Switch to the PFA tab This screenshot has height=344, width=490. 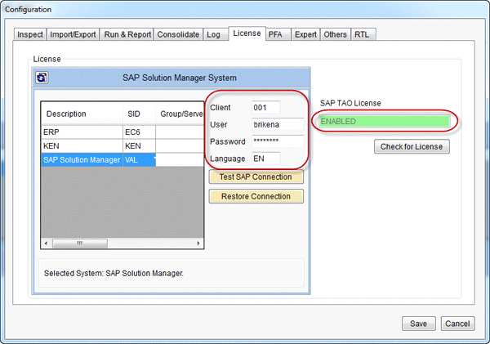coord(278,35)
